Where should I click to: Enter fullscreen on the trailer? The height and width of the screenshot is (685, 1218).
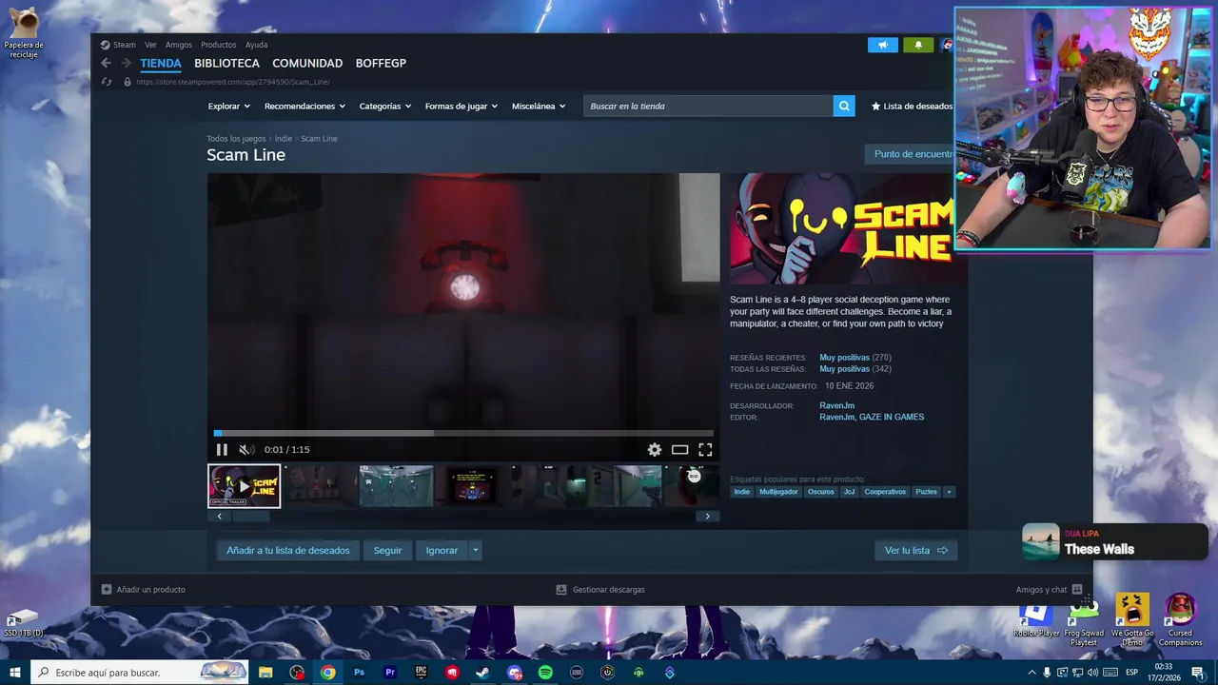click(705, 450)
